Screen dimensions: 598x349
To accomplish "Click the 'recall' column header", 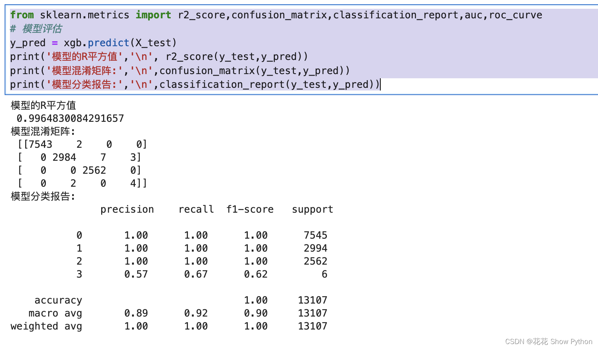I will tap(196, 209).
